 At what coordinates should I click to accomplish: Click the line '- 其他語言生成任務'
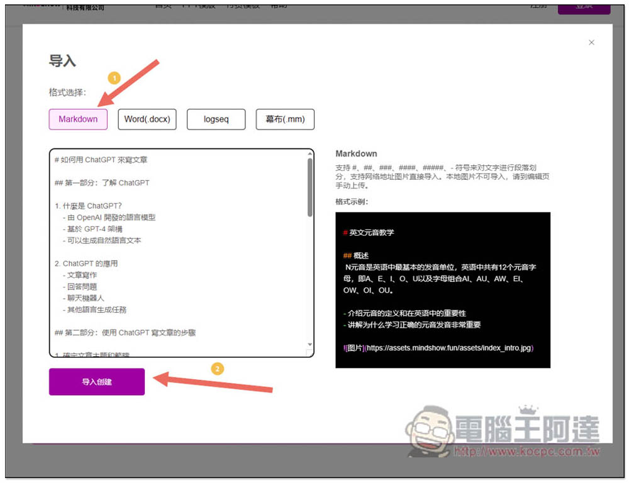tap(95, 309)
